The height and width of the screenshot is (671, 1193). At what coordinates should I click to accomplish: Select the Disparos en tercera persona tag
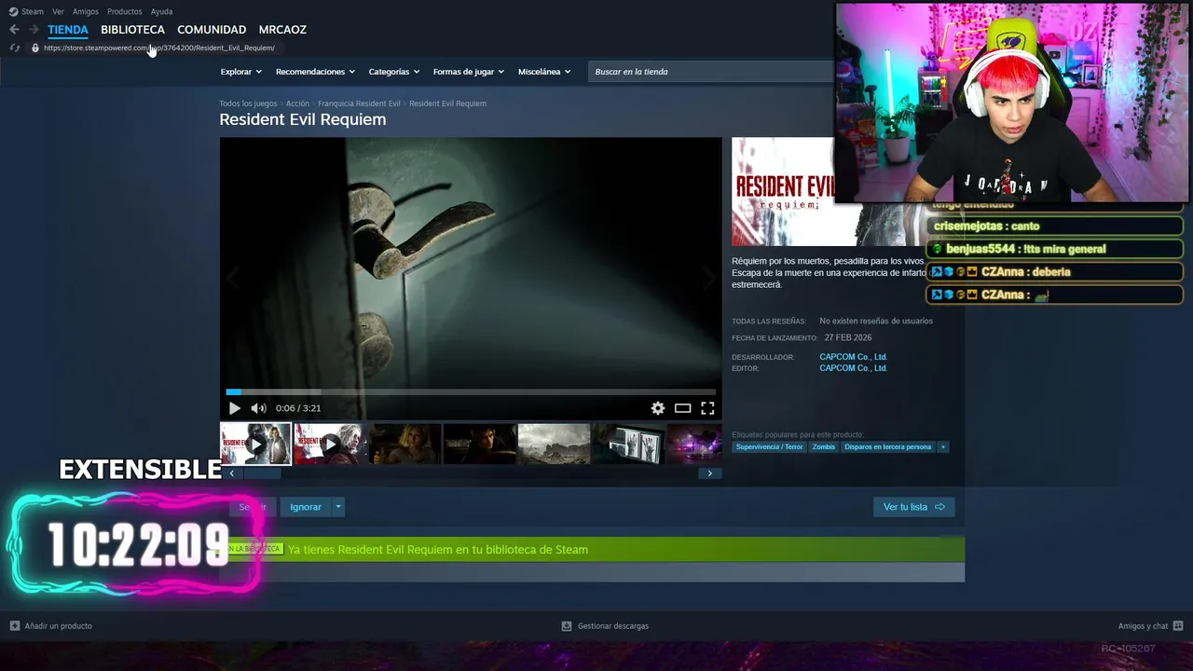(x=887, y=446)
